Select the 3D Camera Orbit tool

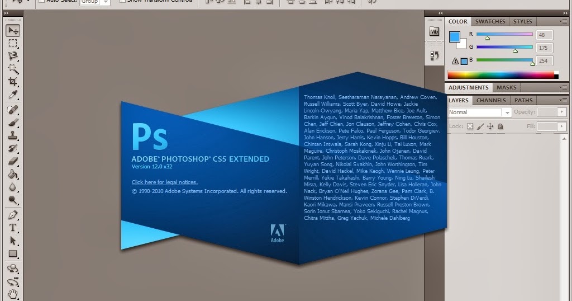tap(13, 281)
